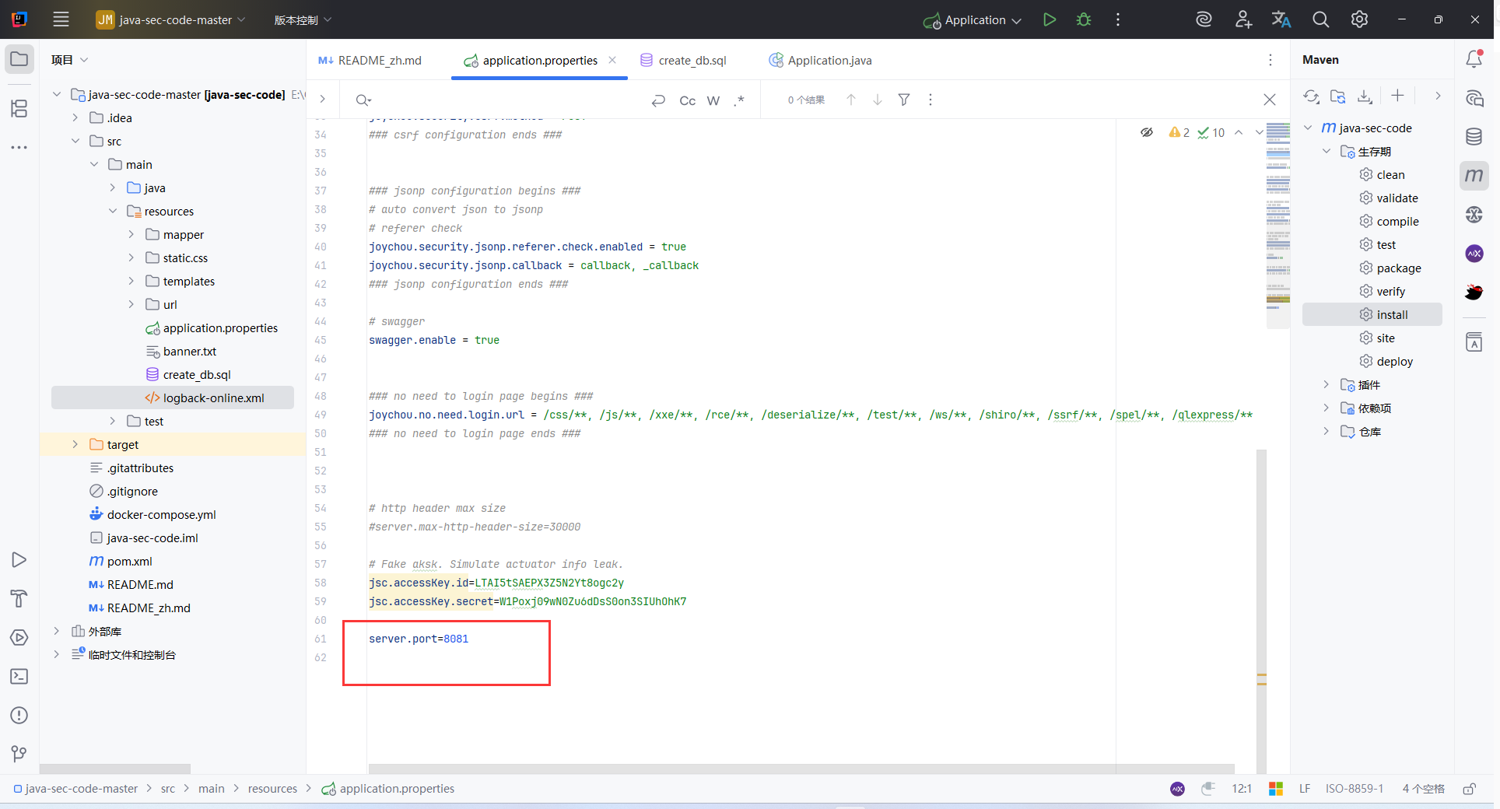Image resolution: width=1500 pixels, height=809 pixels.
Task: Open the Project tool window folder icon
Action: (19, 59)
